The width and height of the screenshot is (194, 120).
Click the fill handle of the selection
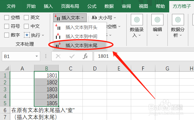[x=58, y=106]
